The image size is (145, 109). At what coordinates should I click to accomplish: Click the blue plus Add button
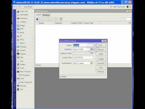37,19
